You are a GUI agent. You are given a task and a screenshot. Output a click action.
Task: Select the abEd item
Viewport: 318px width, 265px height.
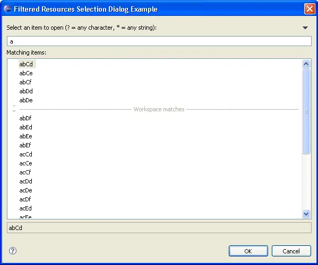pyautogui.click(x=26, y=127)
